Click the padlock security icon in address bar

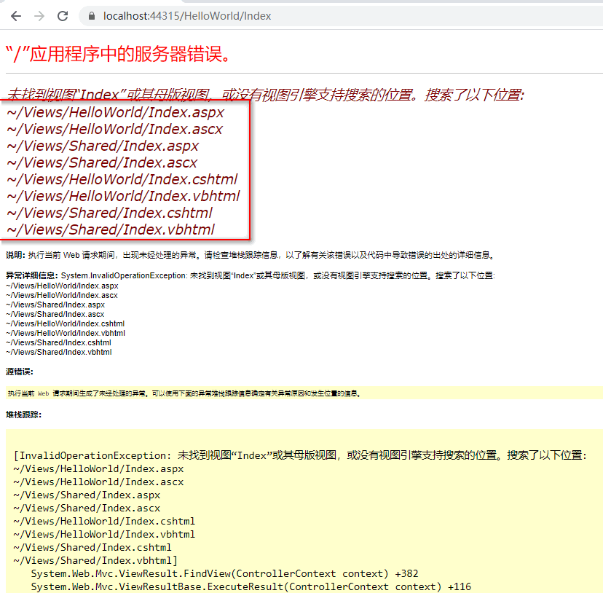click(91, 15)
